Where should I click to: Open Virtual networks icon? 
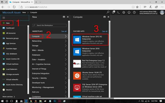(4, 79)
